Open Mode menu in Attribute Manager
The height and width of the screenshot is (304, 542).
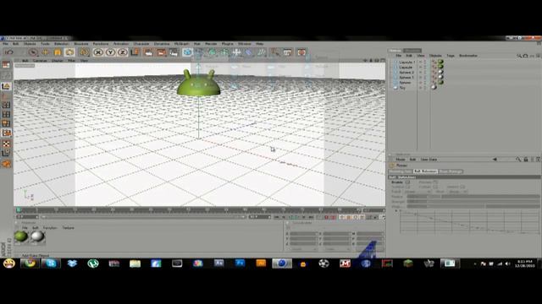401,160
